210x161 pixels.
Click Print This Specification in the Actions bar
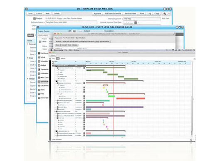point(70,41)
